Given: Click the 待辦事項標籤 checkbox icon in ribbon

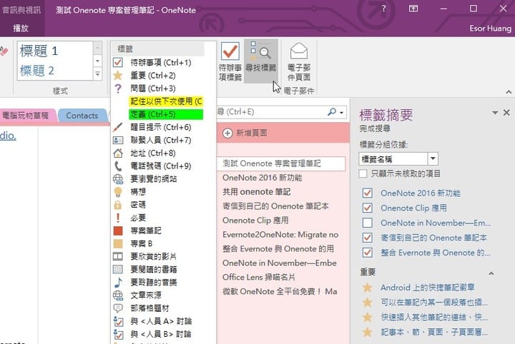Looking at the screenshot, I should [230, 54].
